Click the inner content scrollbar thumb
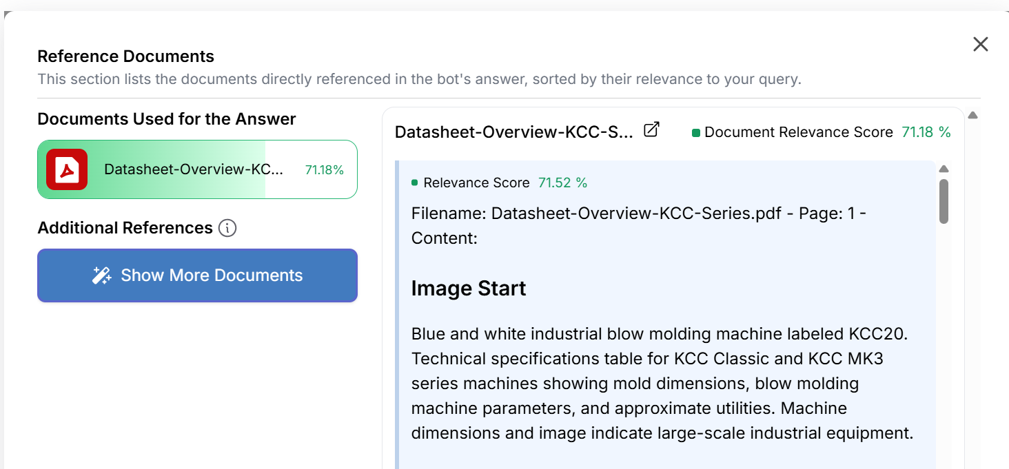 [944, 201]
